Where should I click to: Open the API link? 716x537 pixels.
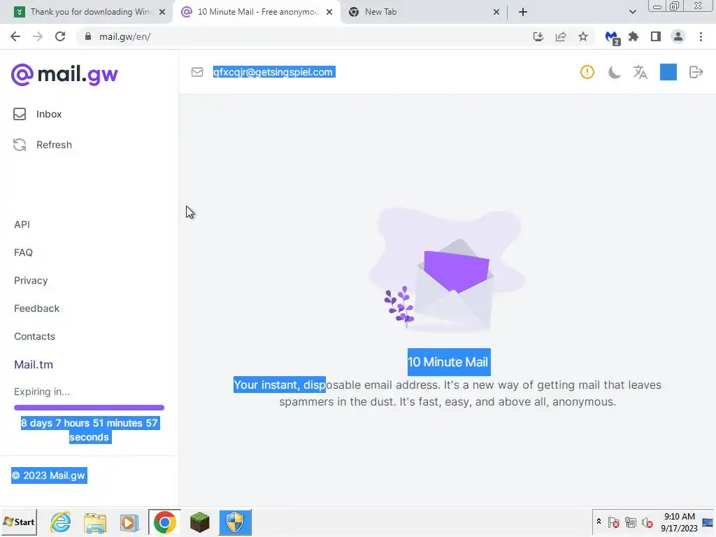point(22,224)
